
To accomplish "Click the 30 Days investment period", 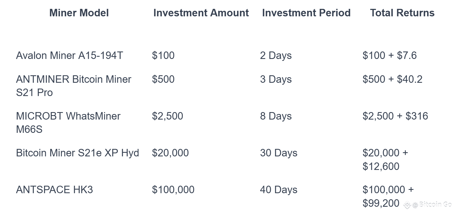I will (278, 153).
